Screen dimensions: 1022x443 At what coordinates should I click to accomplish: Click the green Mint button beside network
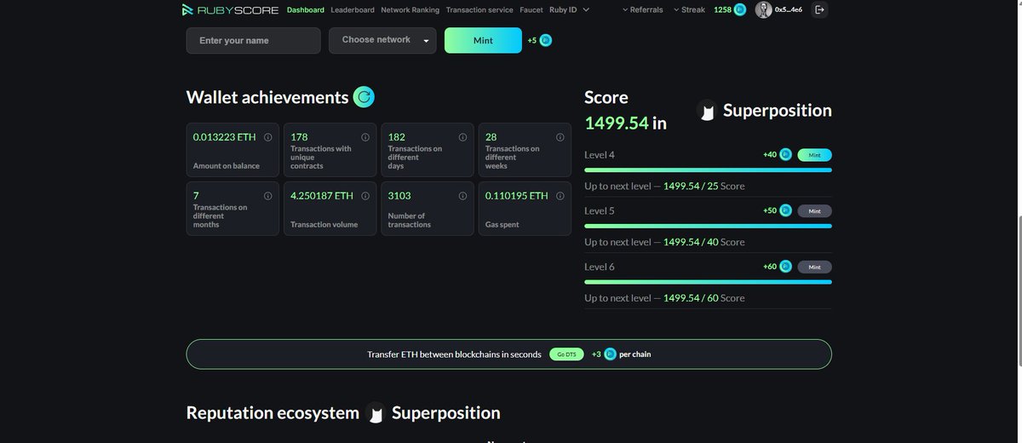point(483,40)
